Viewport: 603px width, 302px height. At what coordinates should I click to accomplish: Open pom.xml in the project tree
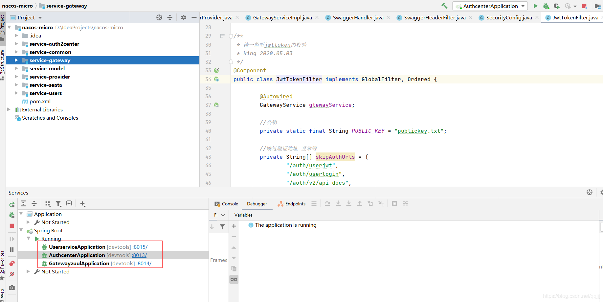pos(40,101)
